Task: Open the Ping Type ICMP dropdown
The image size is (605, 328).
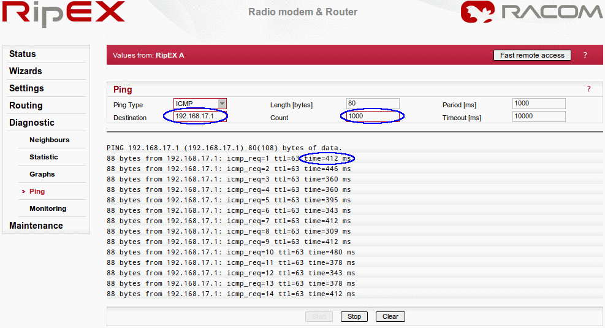Action: [x=200, y=104]
